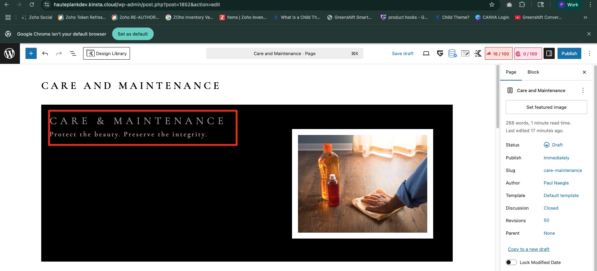Open the laptop preview view icon
The width and height of the screenshot is (597, 271).
point(426,53)
